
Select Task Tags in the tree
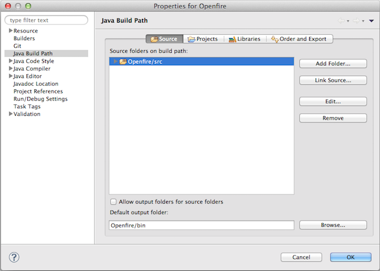coord(27,106)
